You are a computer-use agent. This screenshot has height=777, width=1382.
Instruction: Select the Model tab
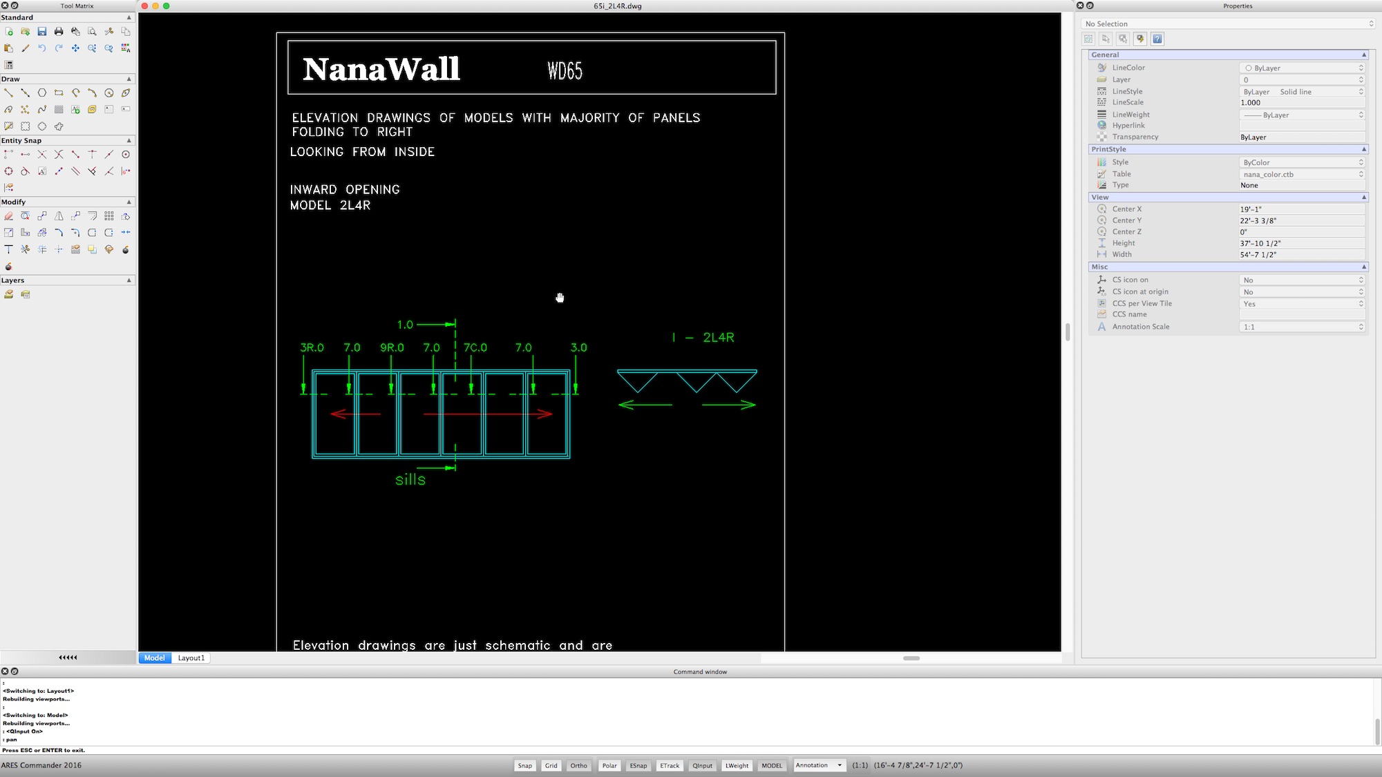pos(155,658)
